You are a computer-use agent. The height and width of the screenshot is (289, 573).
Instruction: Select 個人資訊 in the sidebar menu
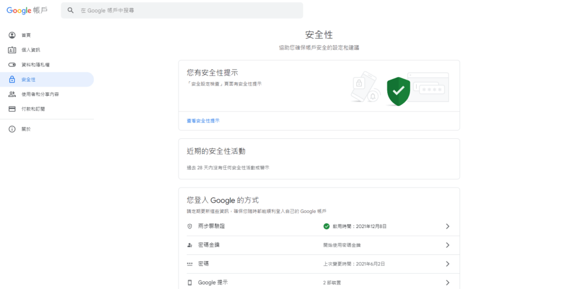(x=31, y=50)
